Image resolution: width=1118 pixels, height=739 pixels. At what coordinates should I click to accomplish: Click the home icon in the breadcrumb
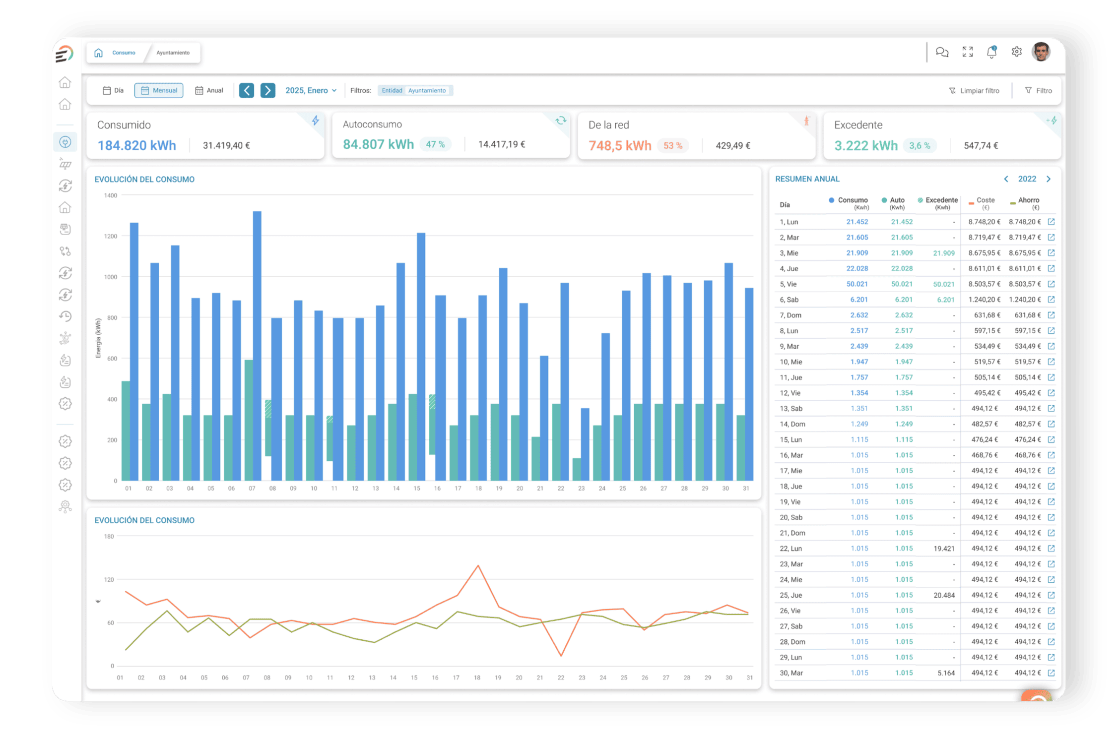pos(99,53)
